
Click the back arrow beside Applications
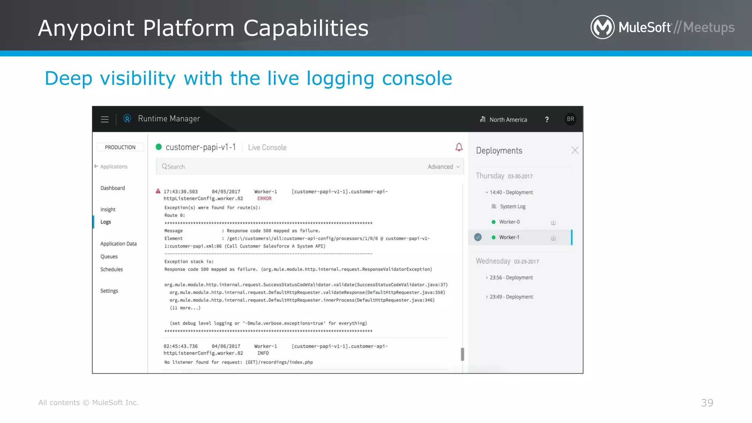[96, 166]
